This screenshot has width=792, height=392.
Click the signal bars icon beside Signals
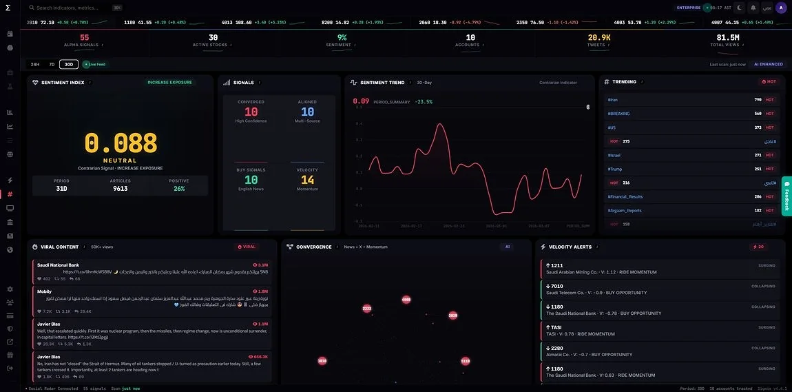(227, 82)
